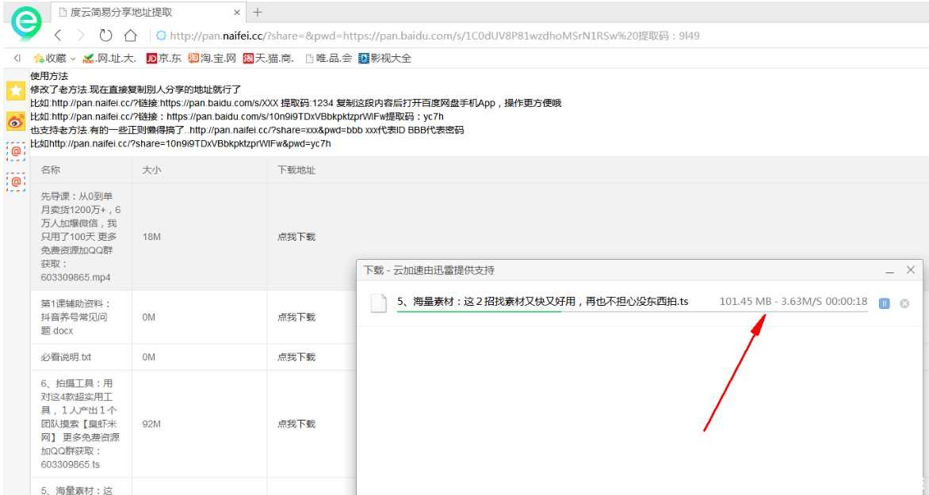Click the yellow star favorites sidebar icon

pyautogui.click(x=15, y=90)
